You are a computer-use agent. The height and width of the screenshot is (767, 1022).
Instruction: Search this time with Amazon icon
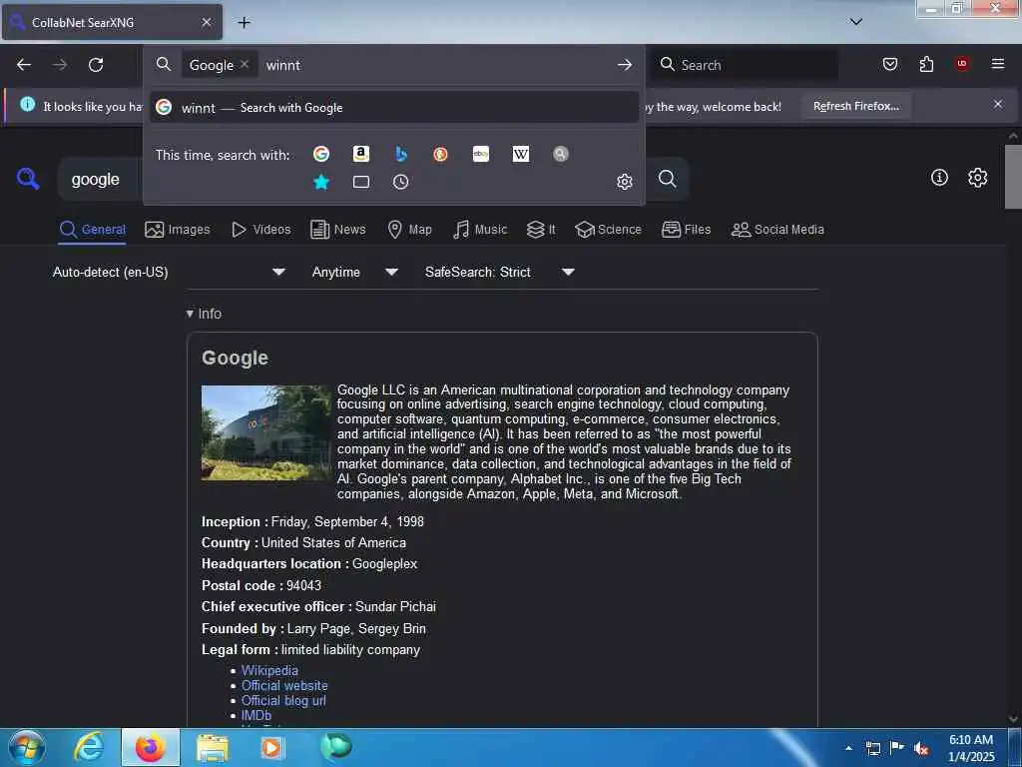click(361, 154)
